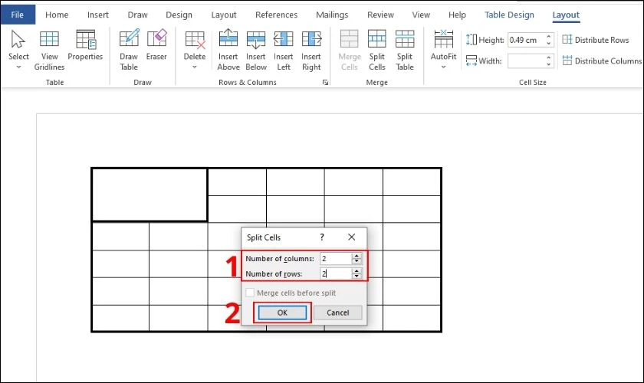Switch to the View tab

[x=421, y=15]
